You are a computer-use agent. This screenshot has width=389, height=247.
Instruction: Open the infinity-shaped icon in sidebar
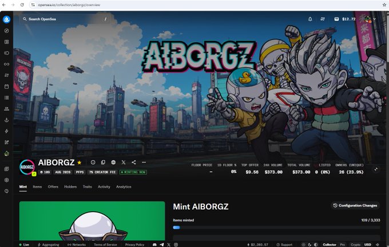7,64
